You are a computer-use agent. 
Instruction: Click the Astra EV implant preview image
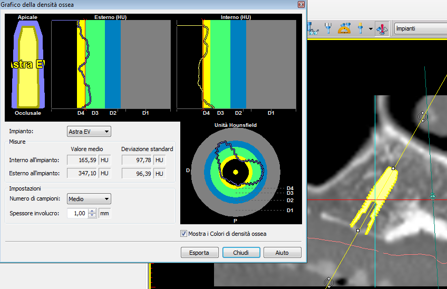tap(28, 64)
